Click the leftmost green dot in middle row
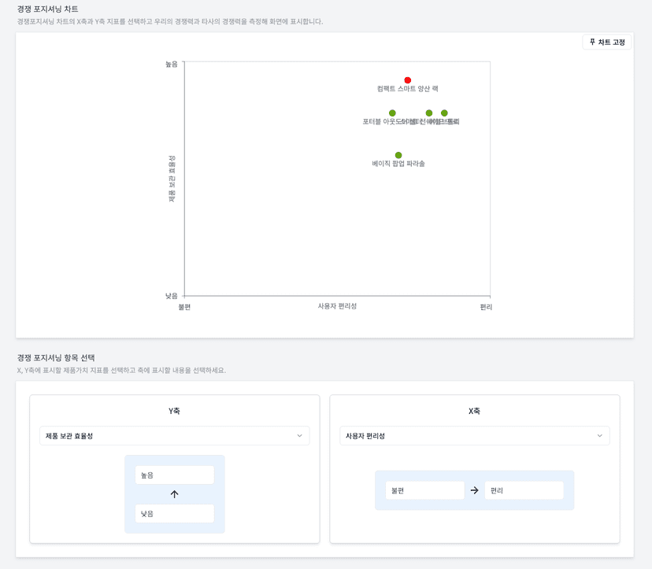Viewport: 652px width, 569px height. click(392, 113)
